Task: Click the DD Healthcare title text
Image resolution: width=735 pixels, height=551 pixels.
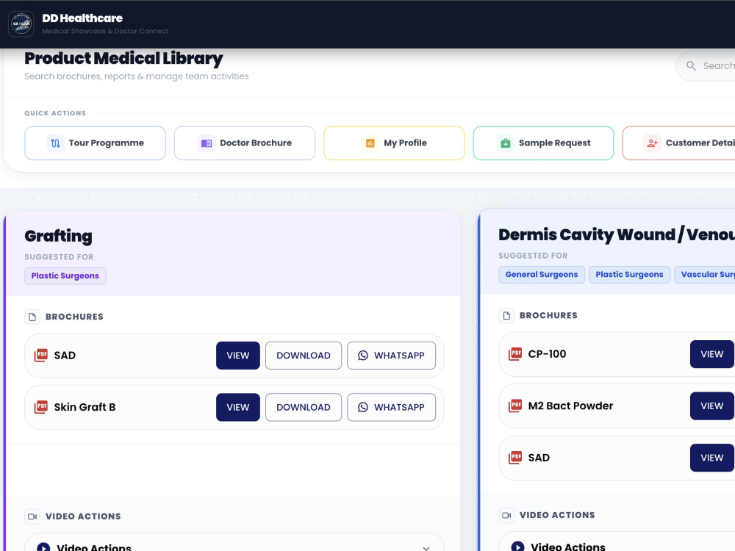Action: [82, 18]
